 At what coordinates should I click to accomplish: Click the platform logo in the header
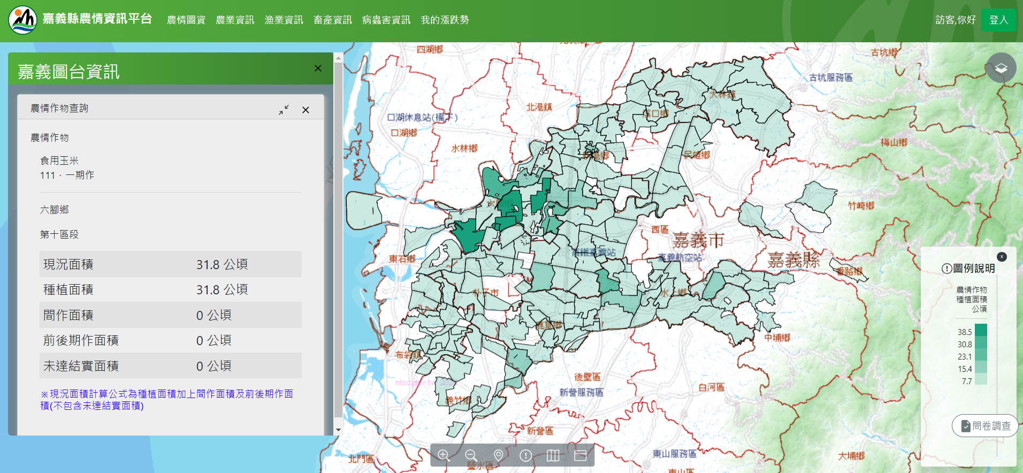[x=22, y=20]
